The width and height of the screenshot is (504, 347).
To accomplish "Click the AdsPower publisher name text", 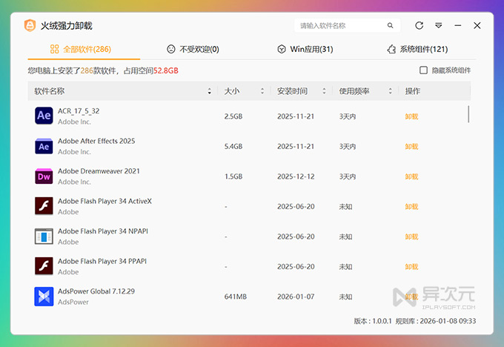I will 73,302.
